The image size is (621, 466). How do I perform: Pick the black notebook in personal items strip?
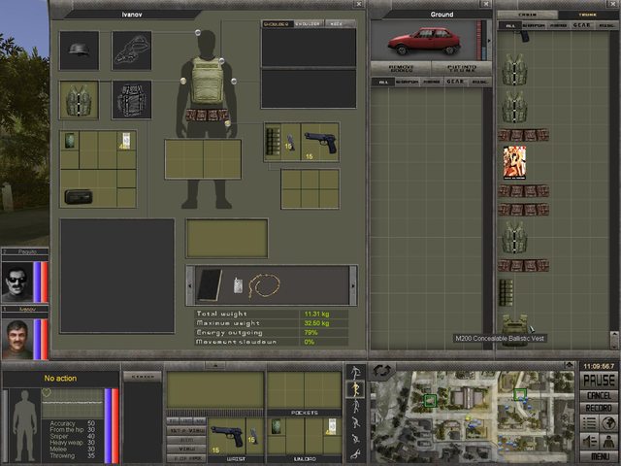[x=210, y=284]
